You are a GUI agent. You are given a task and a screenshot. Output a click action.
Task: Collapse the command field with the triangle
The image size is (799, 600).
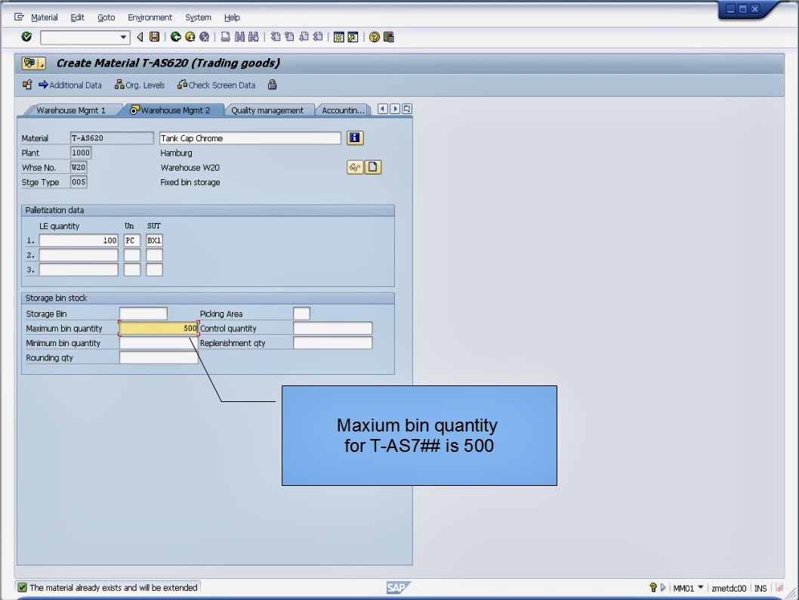click(140, 37)
